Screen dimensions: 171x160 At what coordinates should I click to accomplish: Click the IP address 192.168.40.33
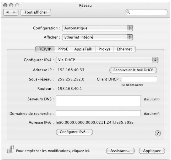(71, 70)
